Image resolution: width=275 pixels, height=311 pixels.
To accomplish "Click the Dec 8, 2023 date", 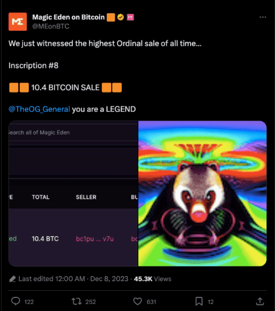I will click(x=109, y=279).
